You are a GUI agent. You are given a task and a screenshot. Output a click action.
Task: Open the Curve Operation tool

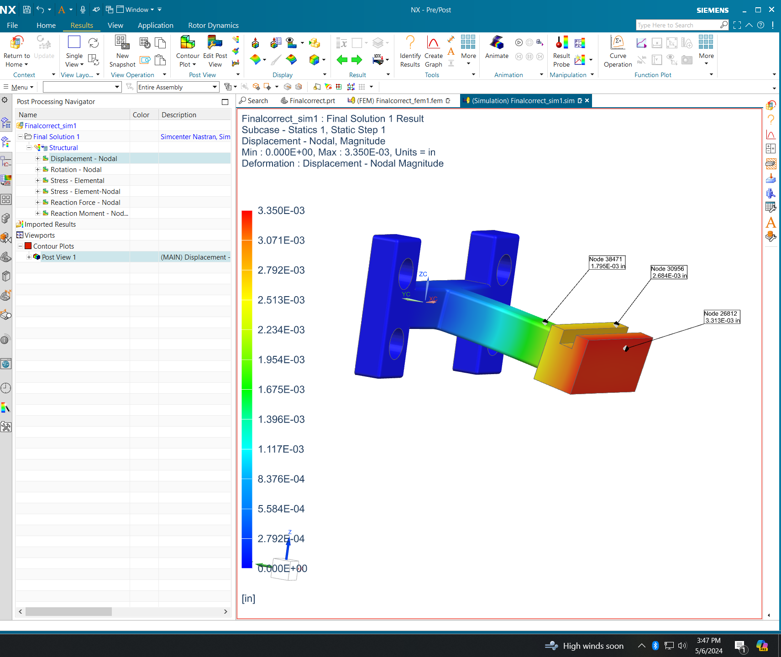point(617,50)
